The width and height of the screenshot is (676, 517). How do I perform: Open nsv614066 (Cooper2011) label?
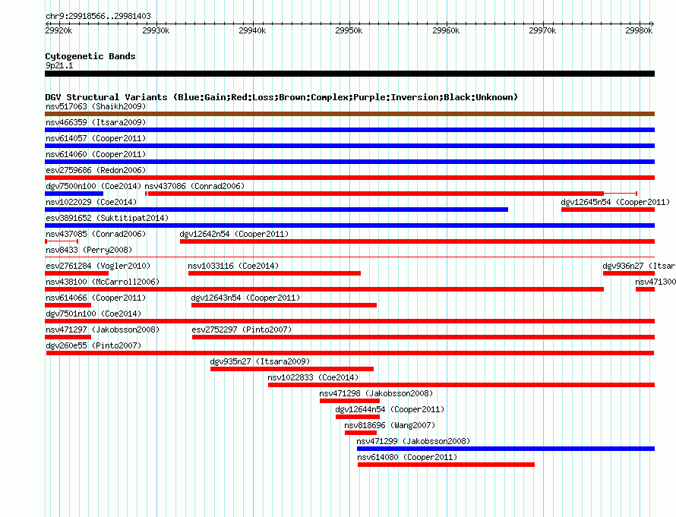pos(96,298)
